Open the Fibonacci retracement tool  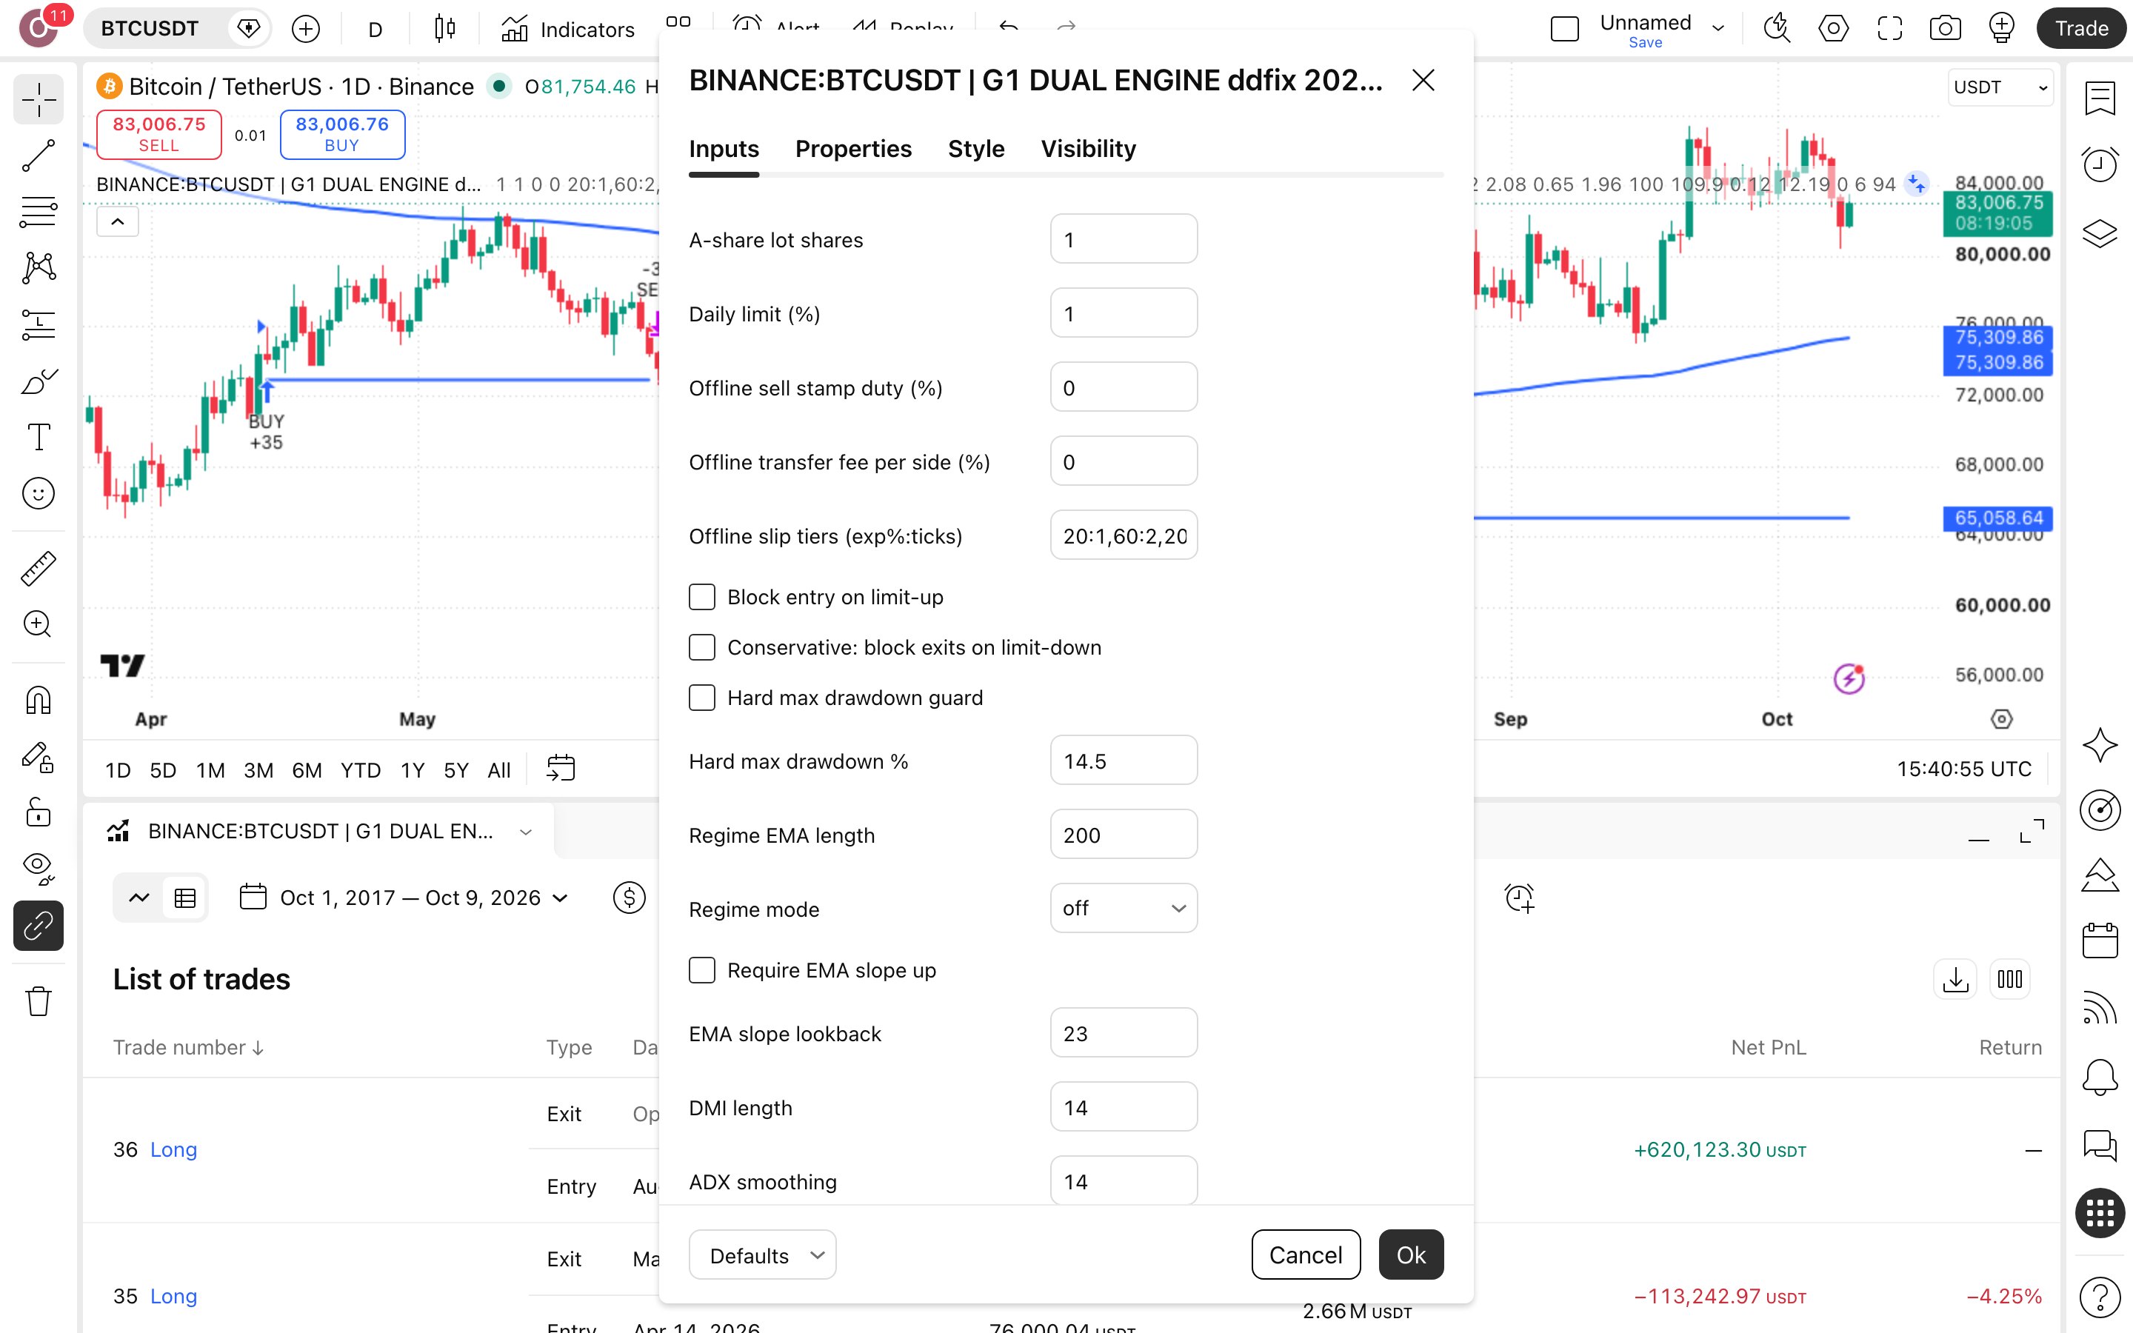click(x=38, y=212)
